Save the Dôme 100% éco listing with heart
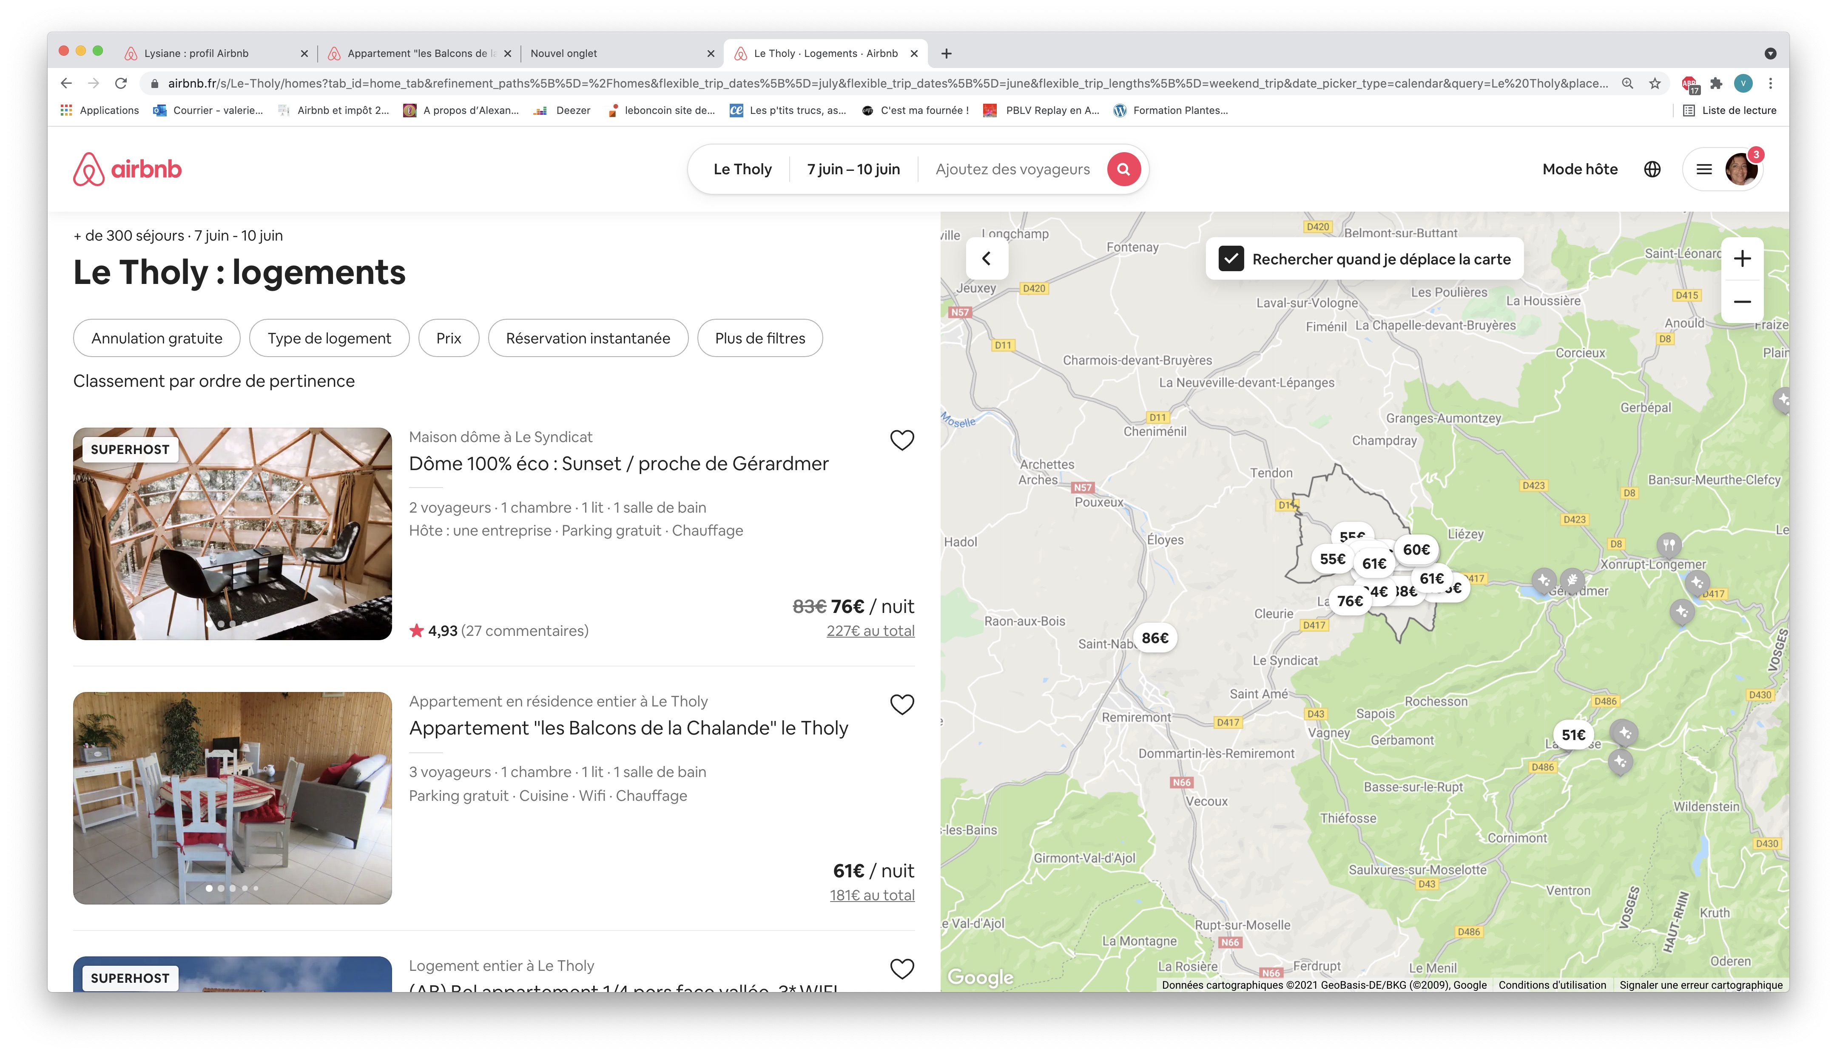Image resolution: width=1837 pixels, height=1055 pixels. pos(901,440)
